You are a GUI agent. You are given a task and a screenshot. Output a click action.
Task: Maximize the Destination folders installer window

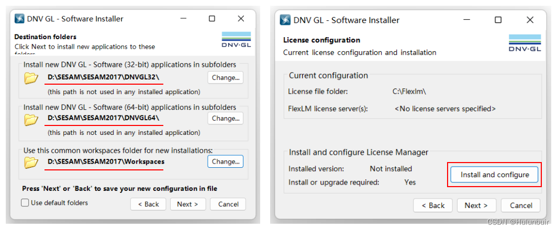click(212, 19)
